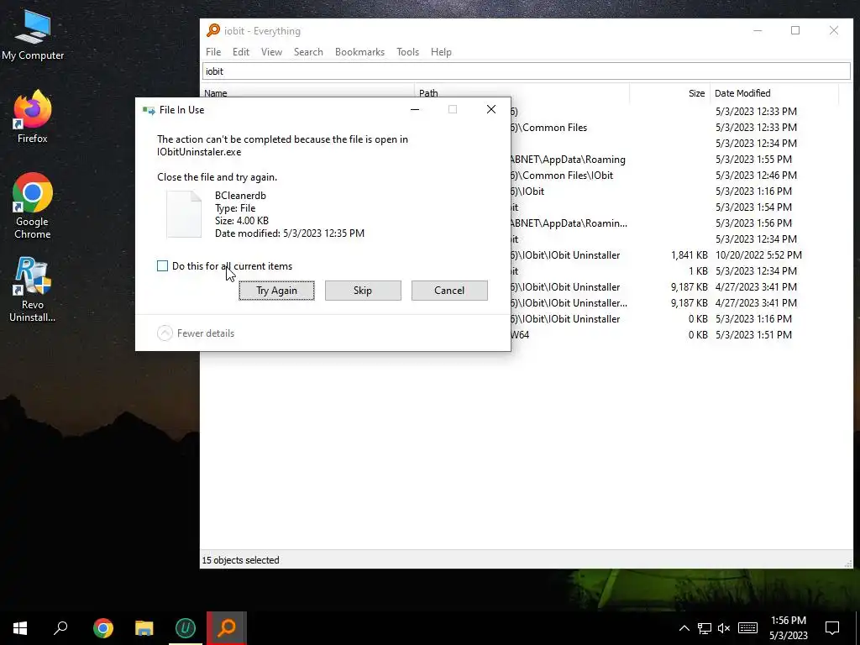860x645 pixels.
Task: Open File Explorer from the taskbar
Action: tap(144, 628)
